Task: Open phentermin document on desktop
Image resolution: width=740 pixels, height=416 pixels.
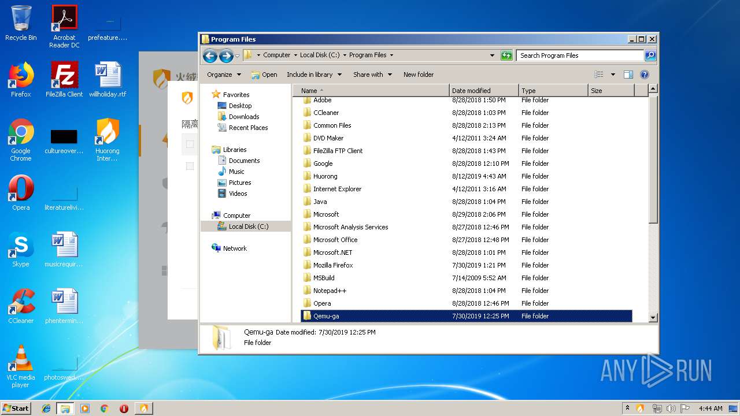Action: click(x=64, y=306)
